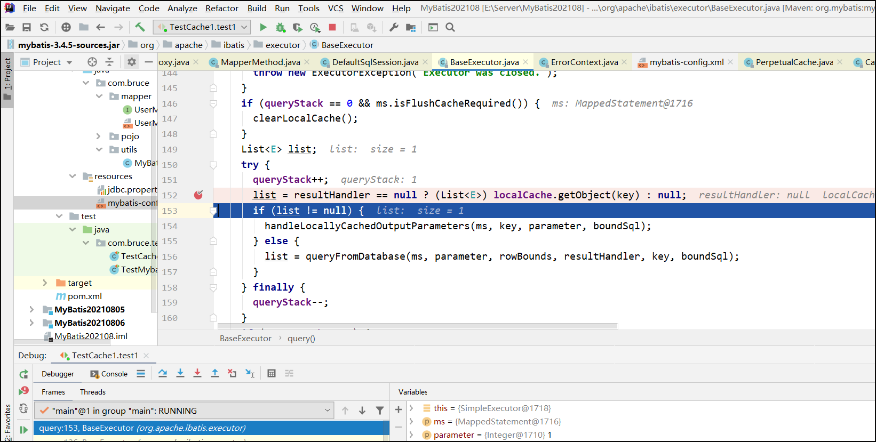Screen dimensions: 876x442
Task: Click Drop Frame debugger icon
Action: click(x=232, y=373)
